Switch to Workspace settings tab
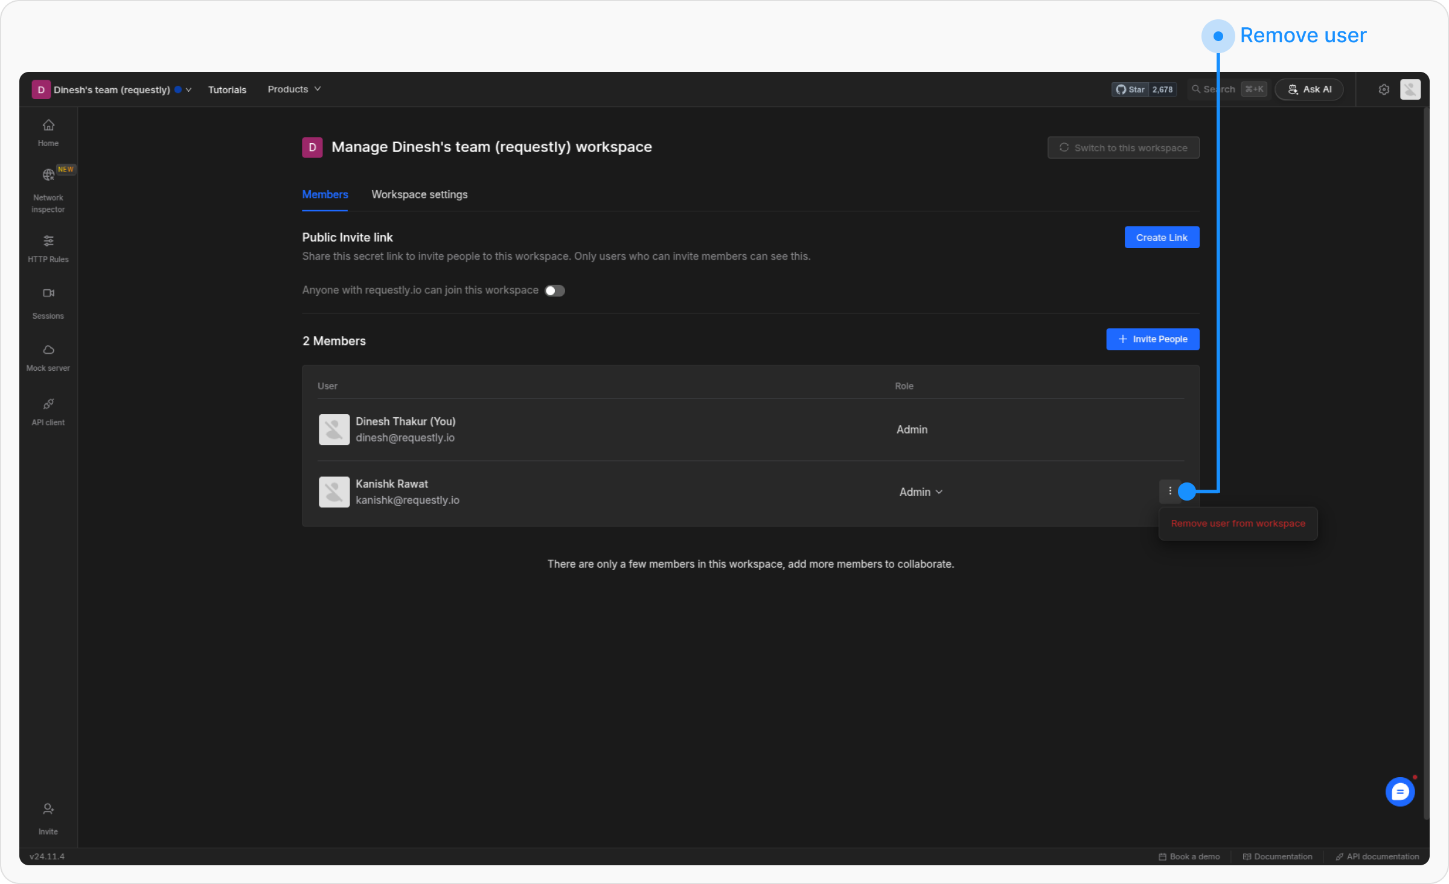This screenshot has height=884, width=1449. coord(419,194)
